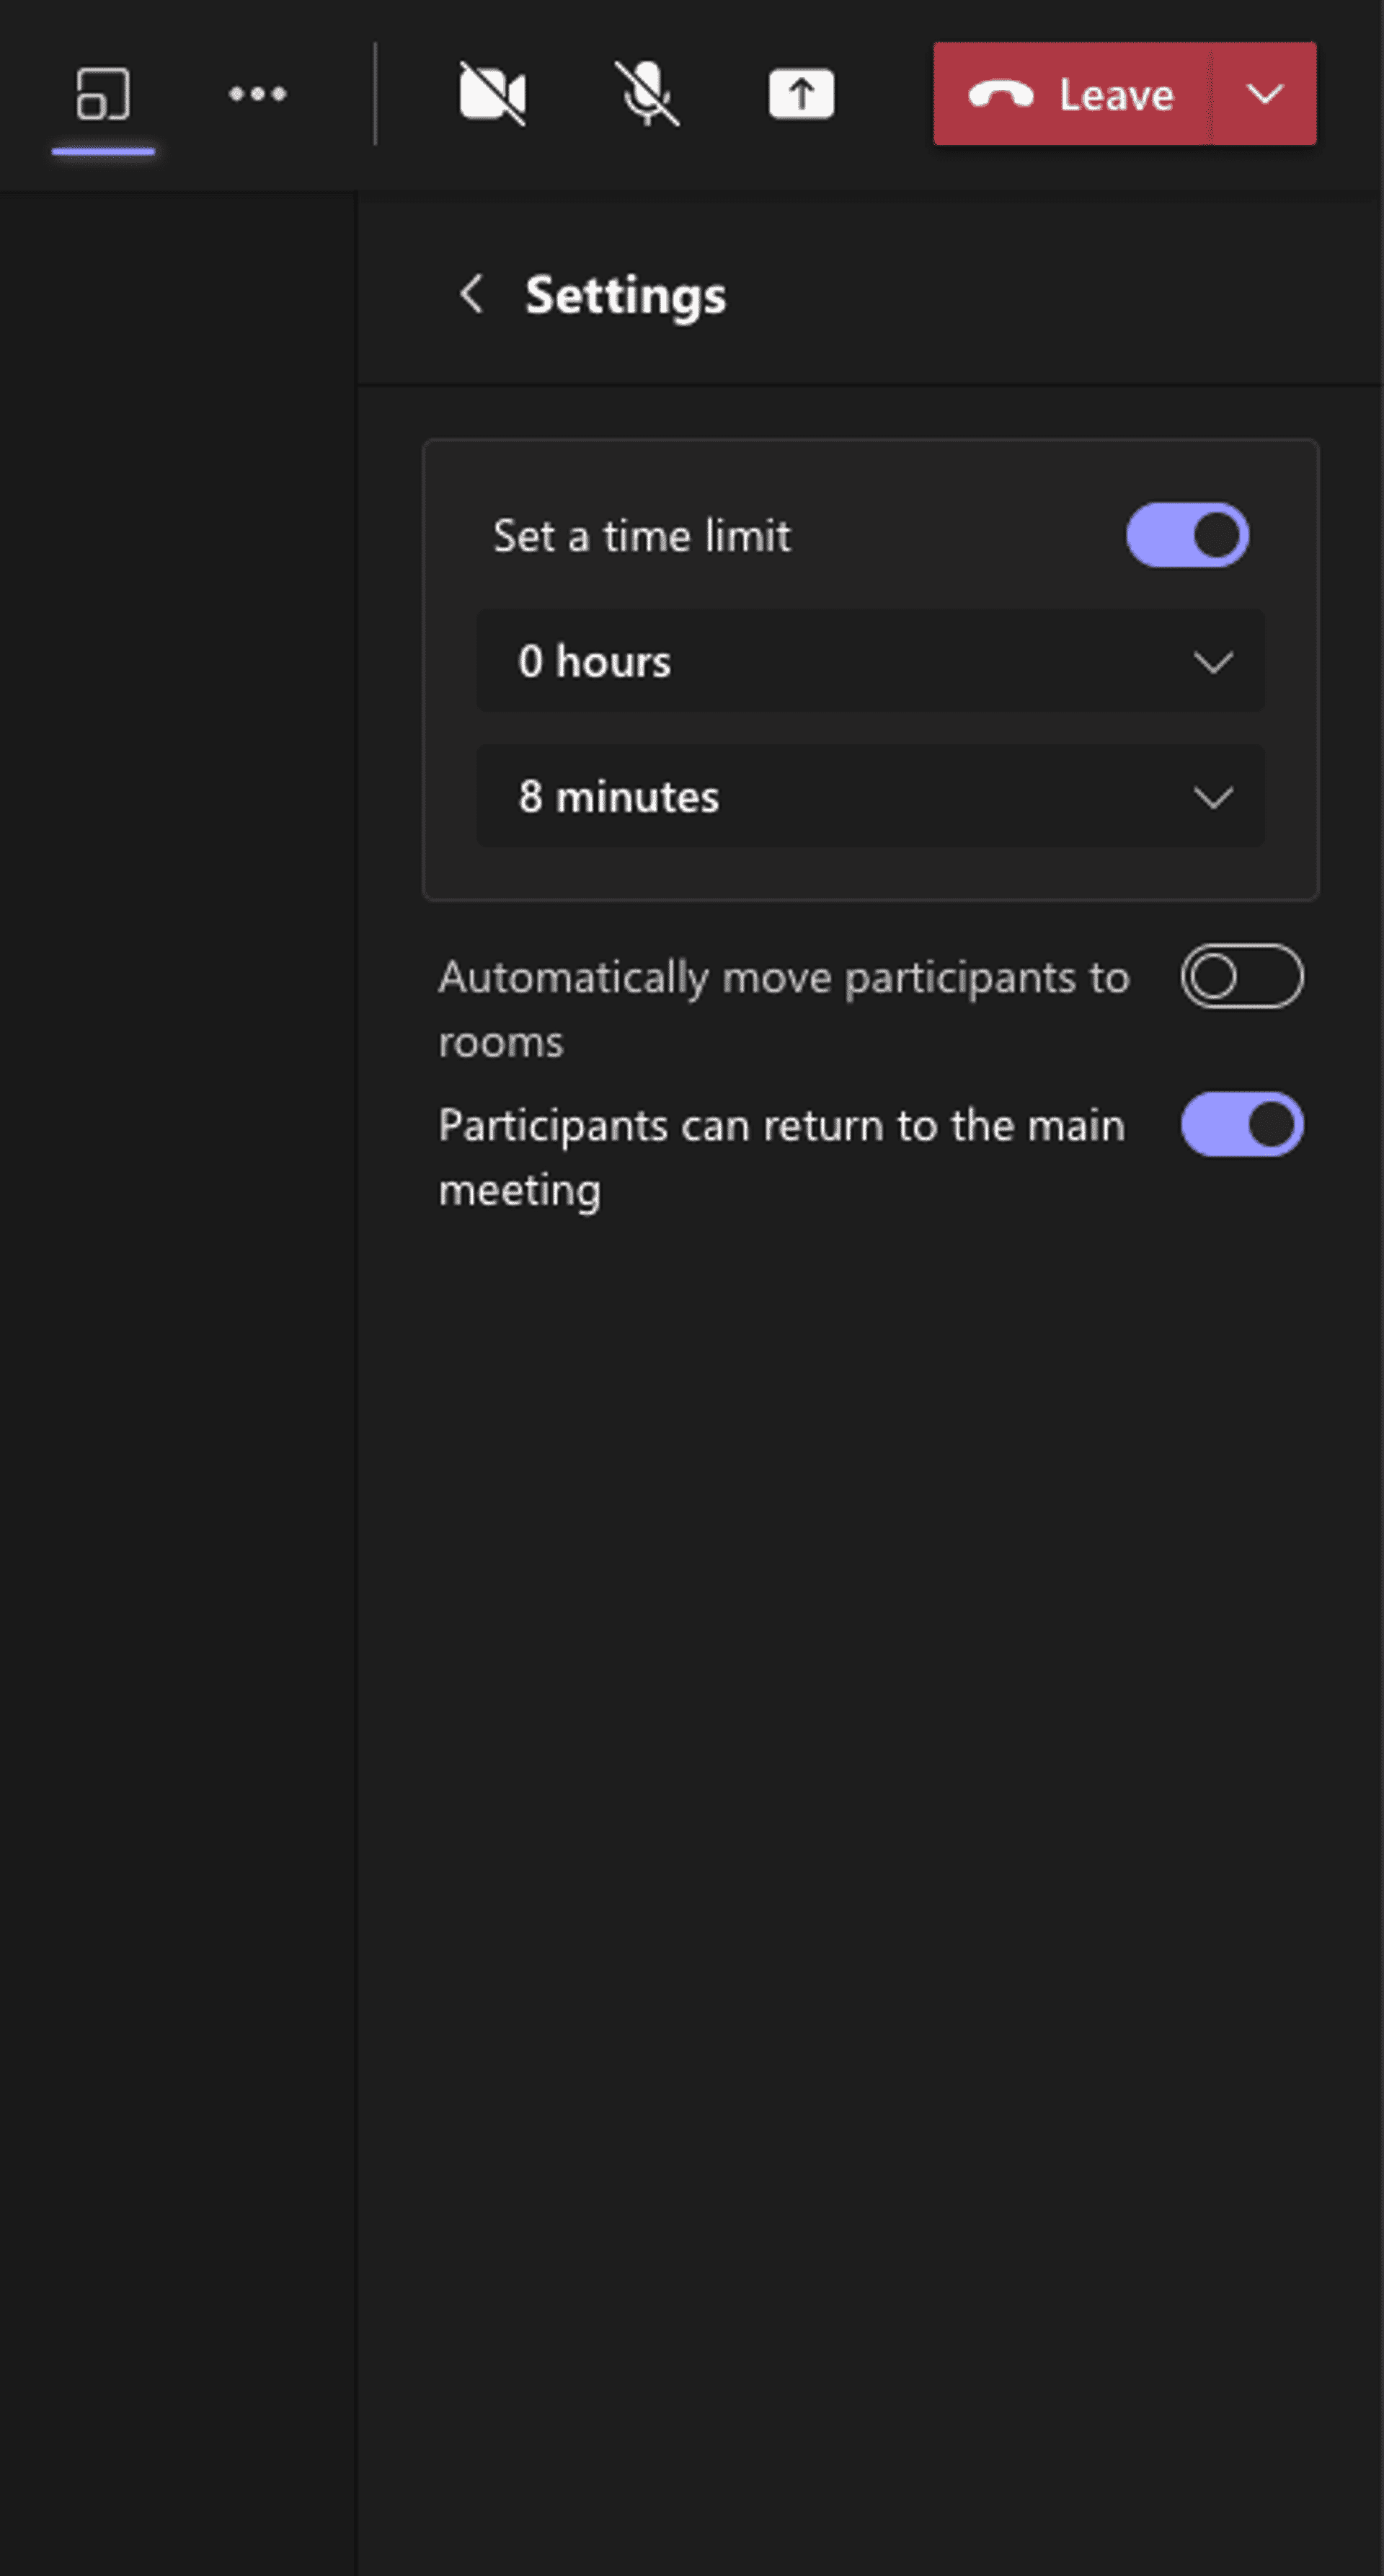Open the Breakout rooms panel icon
This screenshot has height=2576, width=1384.
pos(103,95)
